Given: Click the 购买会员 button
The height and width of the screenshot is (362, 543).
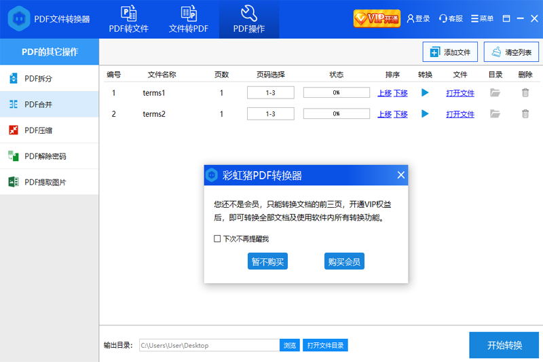Looking at the screenshot, I should (344, 261).
